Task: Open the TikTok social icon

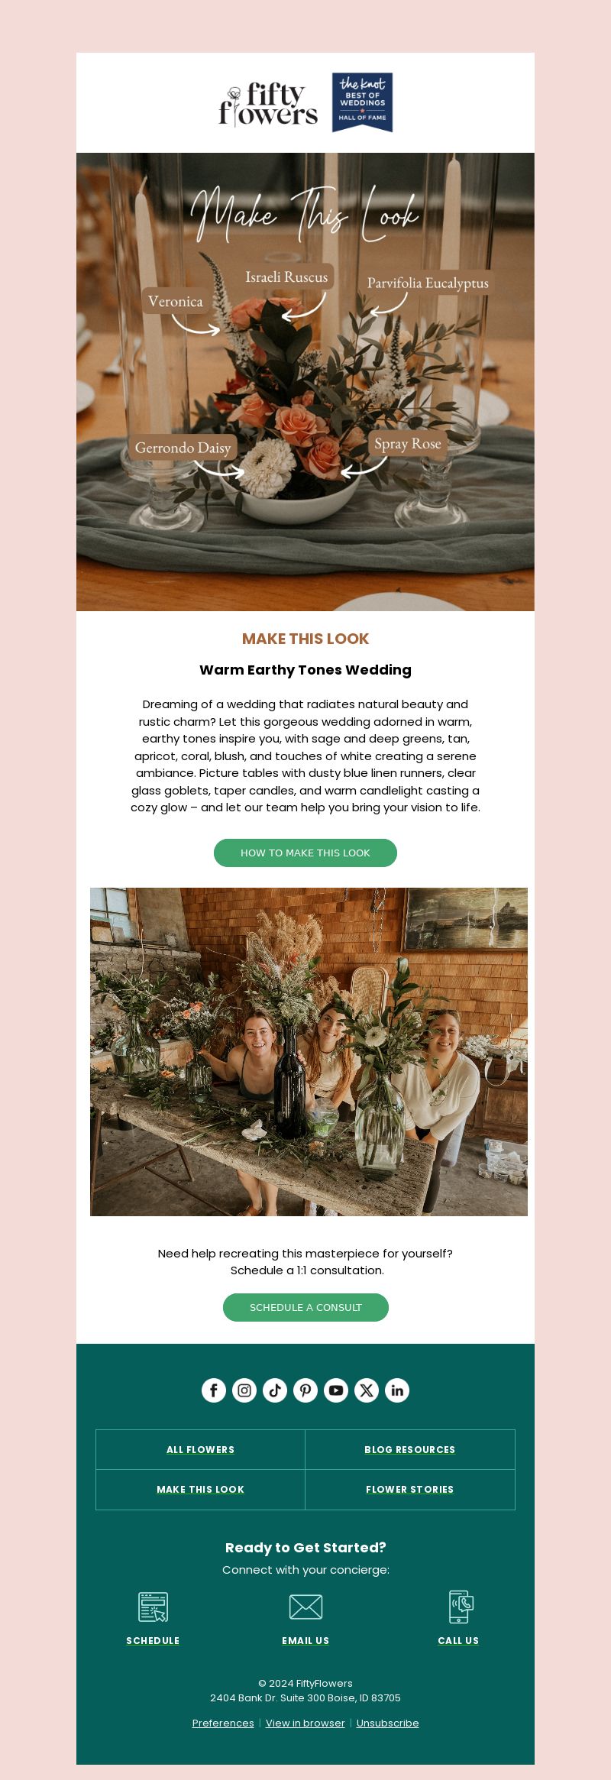Action: pos(275,1390)
